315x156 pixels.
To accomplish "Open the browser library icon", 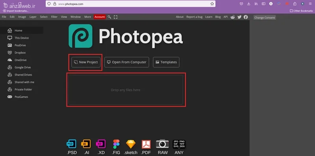I will click(x=256, y=4).
